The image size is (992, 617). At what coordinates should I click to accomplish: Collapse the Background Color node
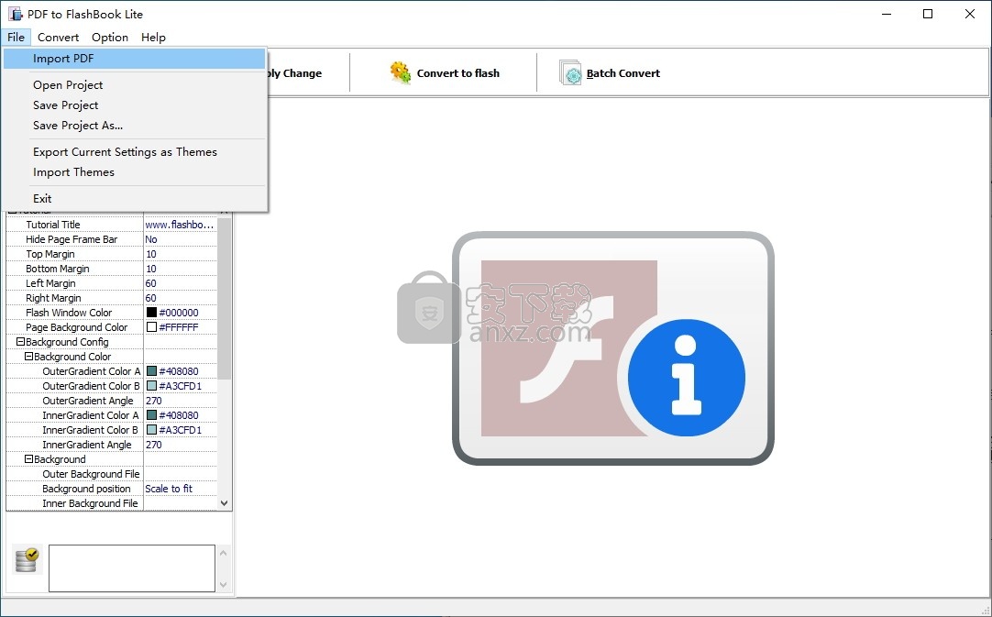tap(28, 357)
